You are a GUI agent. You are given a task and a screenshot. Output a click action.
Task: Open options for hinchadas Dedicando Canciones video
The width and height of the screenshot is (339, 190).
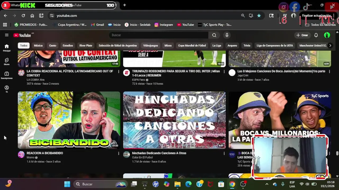pyautogui.click(x=224, y=153)
